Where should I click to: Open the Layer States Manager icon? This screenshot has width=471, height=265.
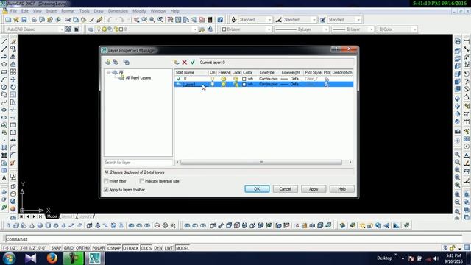(x=126, y=62)
